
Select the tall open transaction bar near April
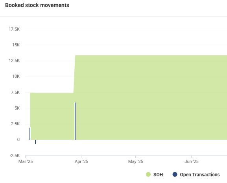[x=75, y=121]
